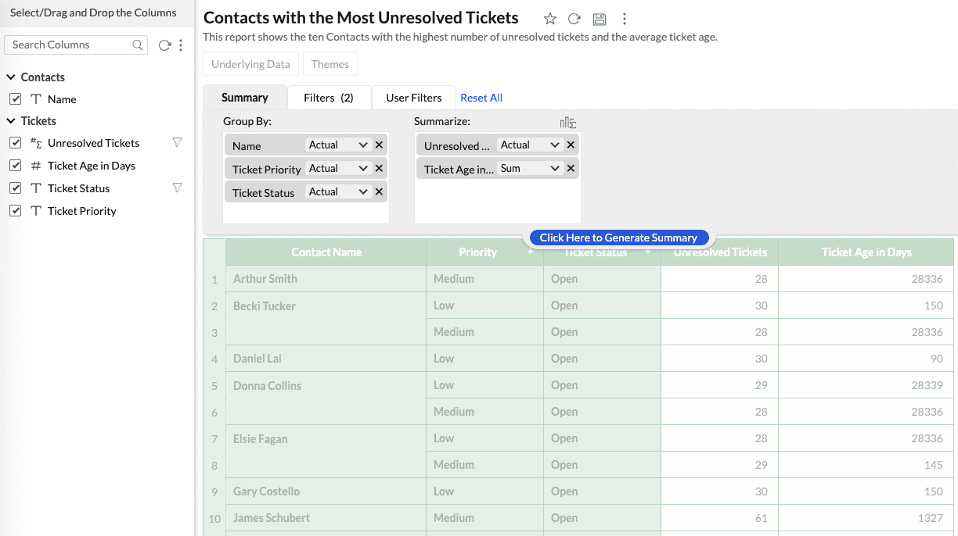Click the report title text

(361, 18)
